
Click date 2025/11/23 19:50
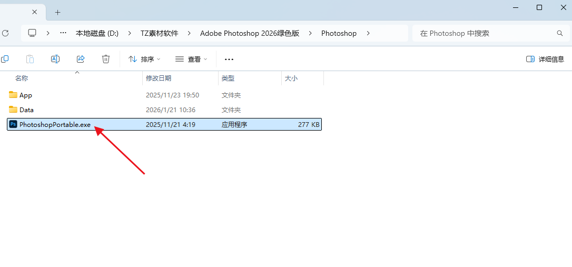pos(173,95)
